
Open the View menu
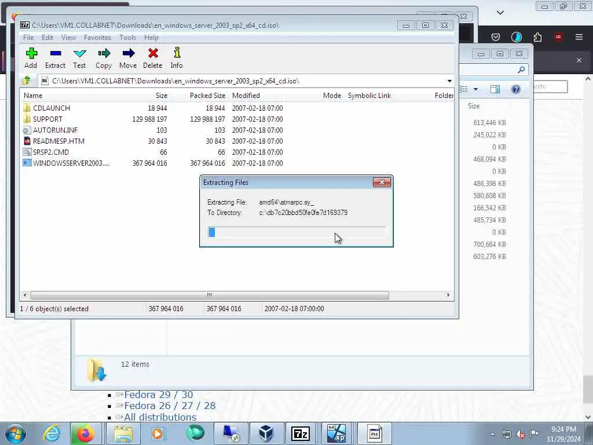[x=68, y=38]
